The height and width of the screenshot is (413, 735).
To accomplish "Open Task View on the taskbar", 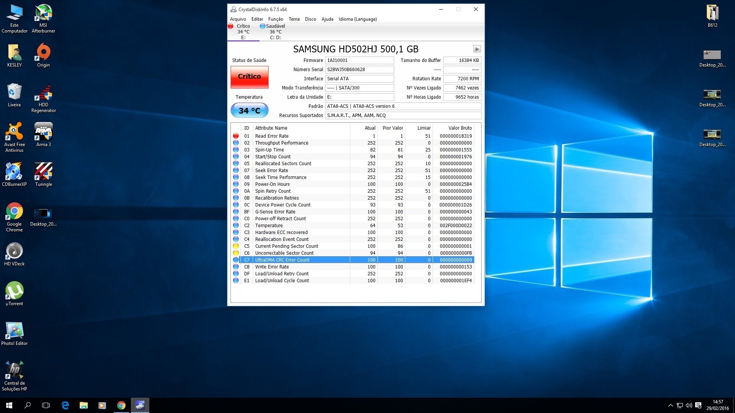I will point(46,405).
